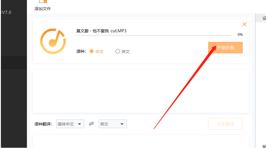
Task: Click the 0% progress label
Action: pos(240,35)
